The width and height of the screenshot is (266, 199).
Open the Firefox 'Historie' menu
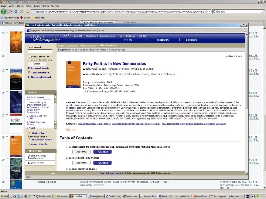coord(29,6)
